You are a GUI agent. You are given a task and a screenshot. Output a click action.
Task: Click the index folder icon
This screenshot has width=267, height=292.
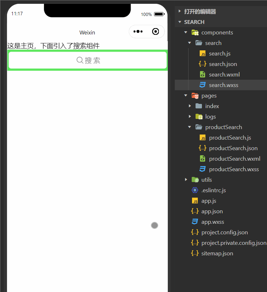[x=199, y=106]
